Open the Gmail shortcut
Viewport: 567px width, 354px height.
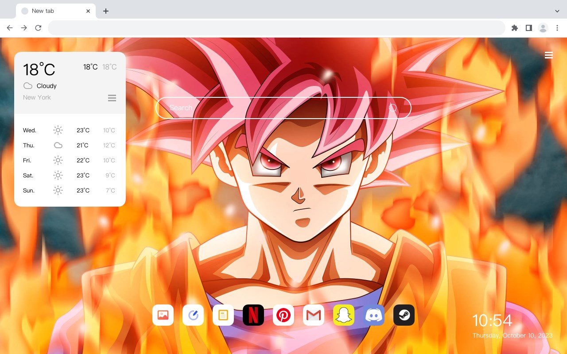(314, 315)
